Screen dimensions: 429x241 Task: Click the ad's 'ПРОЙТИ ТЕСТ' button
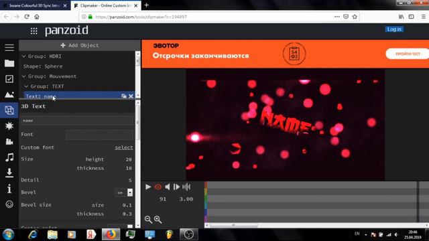[408, 54]
